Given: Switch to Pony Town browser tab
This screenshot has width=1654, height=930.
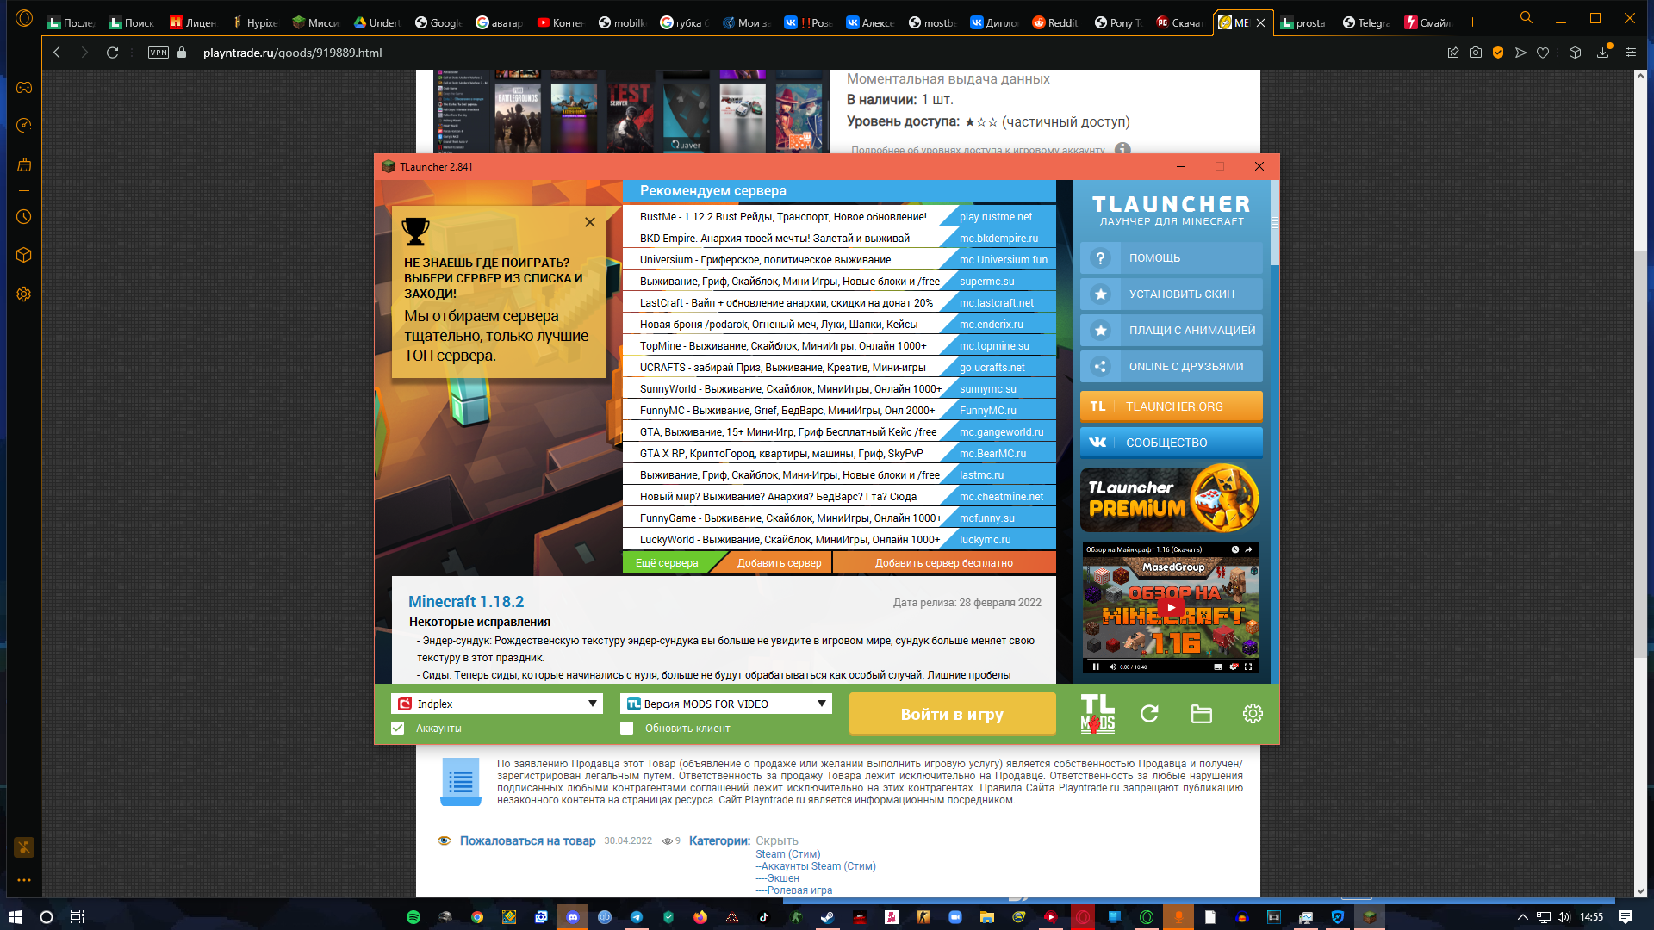Looking at the screenshot, I should (x=1118, y=22).
